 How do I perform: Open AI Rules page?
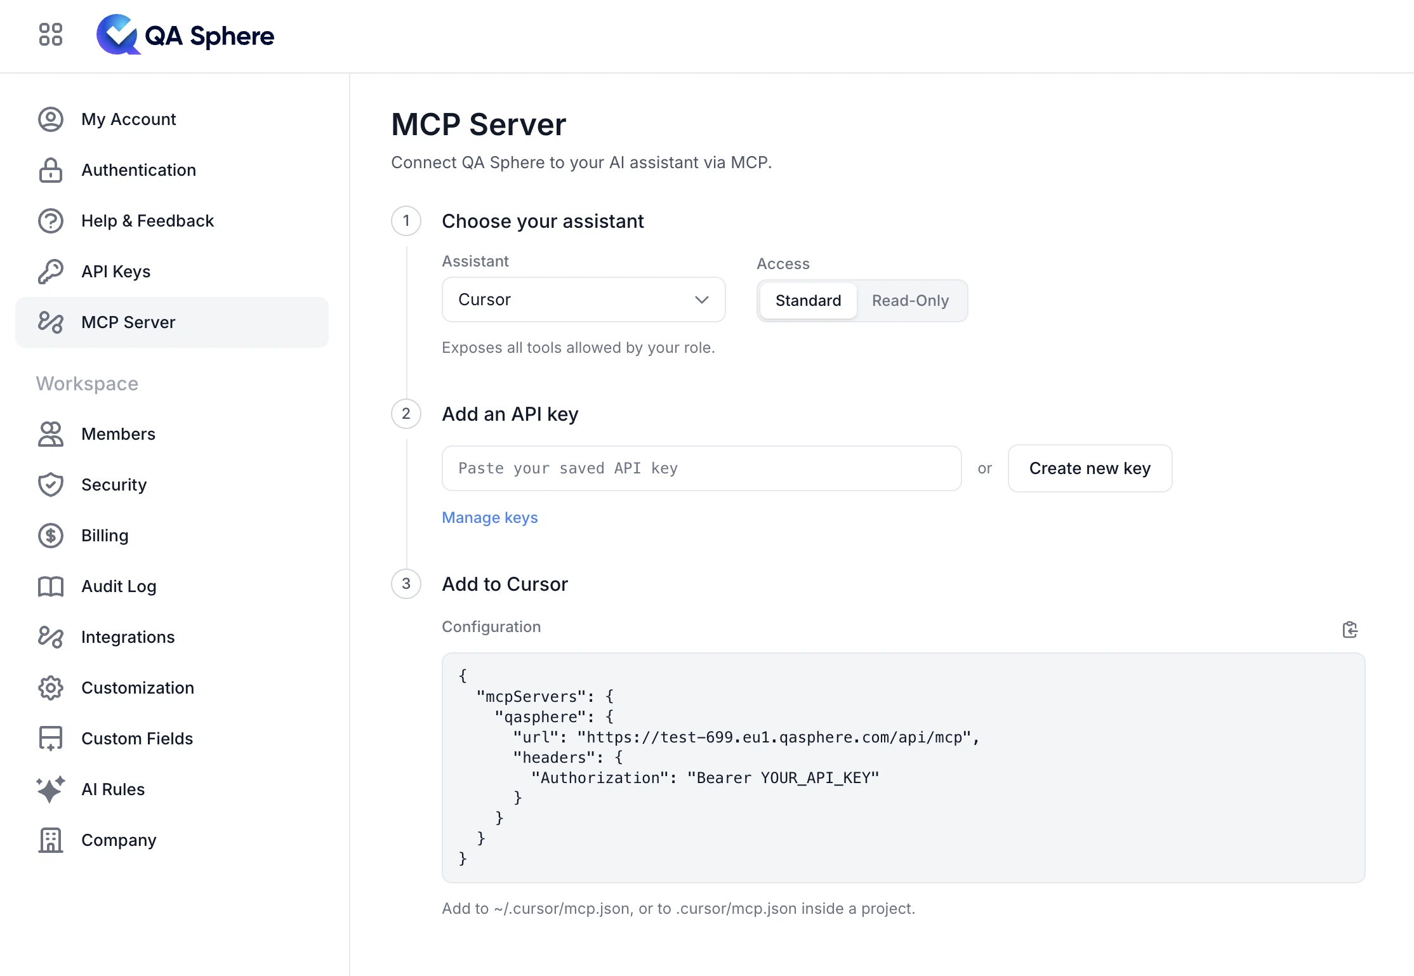pos(172,789)
